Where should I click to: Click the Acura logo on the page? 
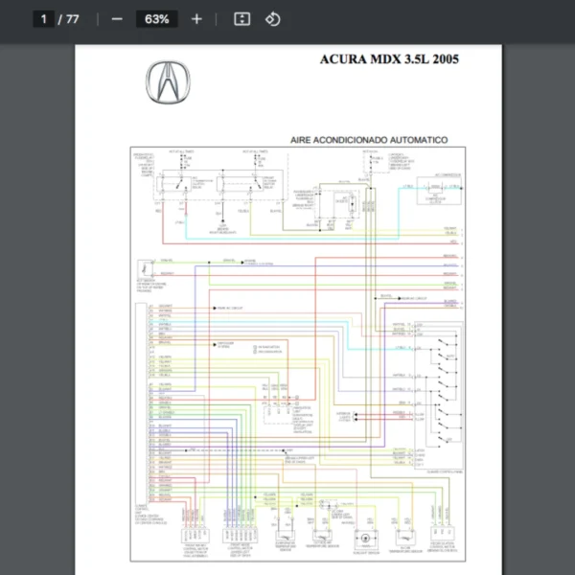169,81
